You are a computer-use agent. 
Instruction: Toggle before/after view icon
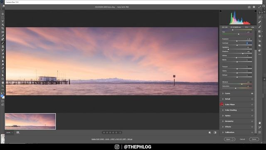(x=215, y=132)
